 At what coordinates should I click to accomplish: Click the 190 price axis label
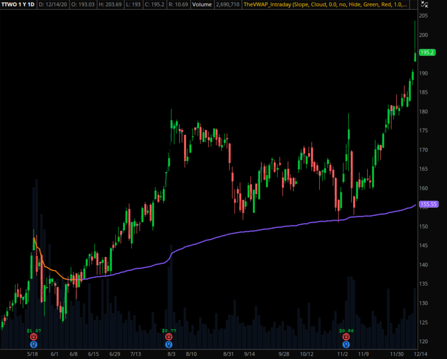[423, 73]
